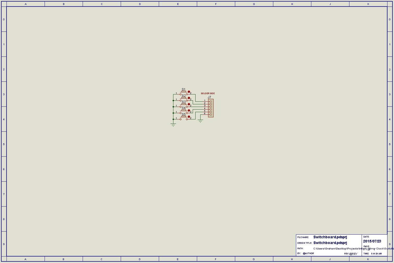This screenshot has height=263, width=394.
Task: Click the S4 reference label
Action: tap(184, 108)
